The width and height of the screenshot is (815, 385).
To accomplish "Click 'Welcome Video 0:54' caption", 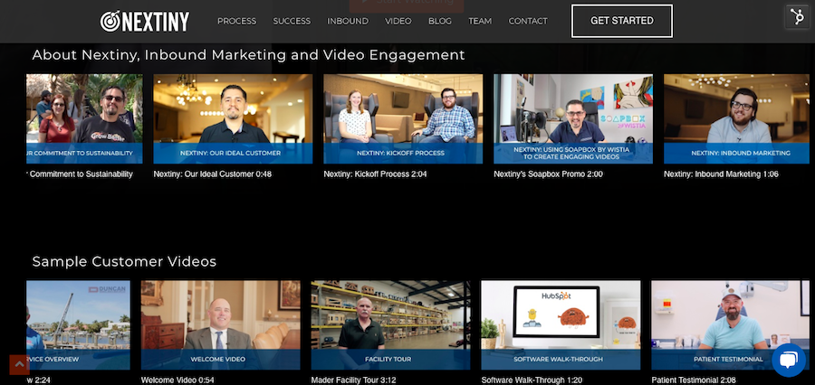I will click(177, 380).
